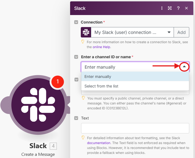Click the Slack logo beside the connection field

86,32
